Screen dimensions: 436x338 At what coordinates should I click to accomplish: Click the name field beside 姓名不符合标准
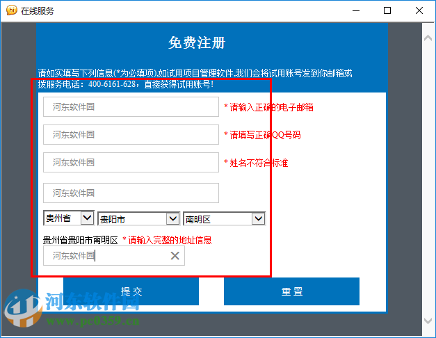click(x=131, y=163)
